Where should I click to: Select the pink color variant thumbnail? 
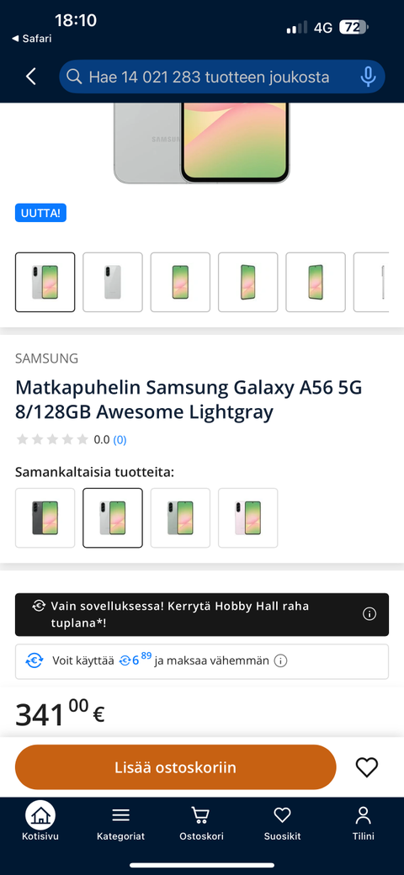click(247, 518)
